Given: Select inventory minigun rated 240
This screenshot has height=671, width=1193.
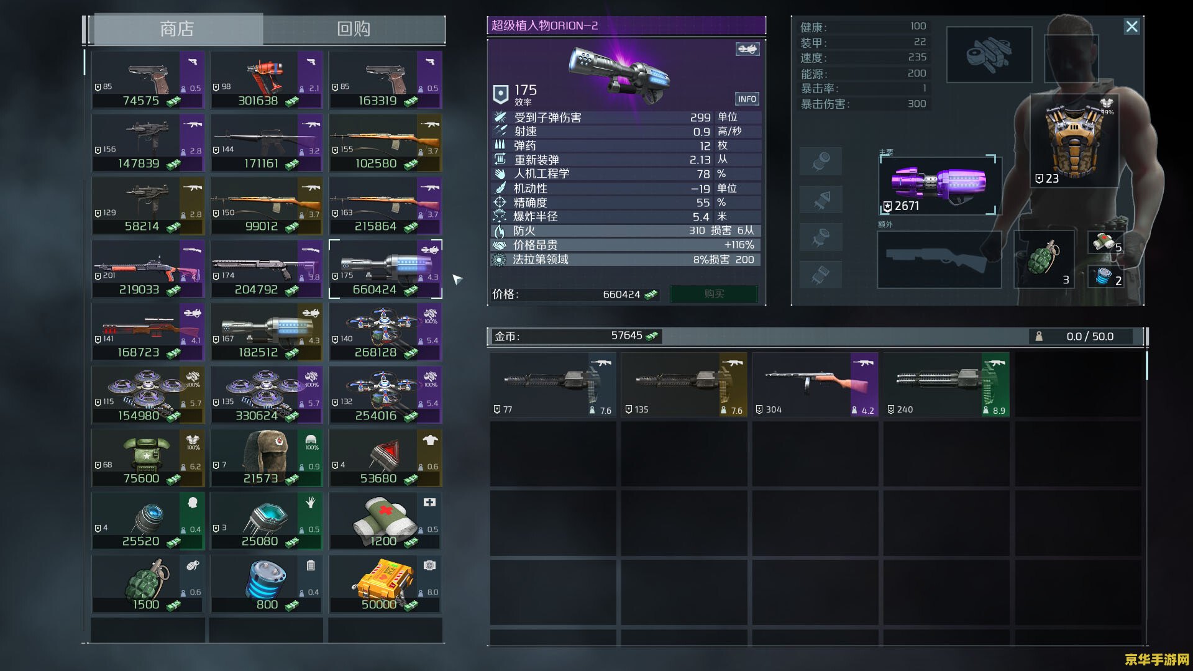Looking at the screenshot, I should [946, 385].
